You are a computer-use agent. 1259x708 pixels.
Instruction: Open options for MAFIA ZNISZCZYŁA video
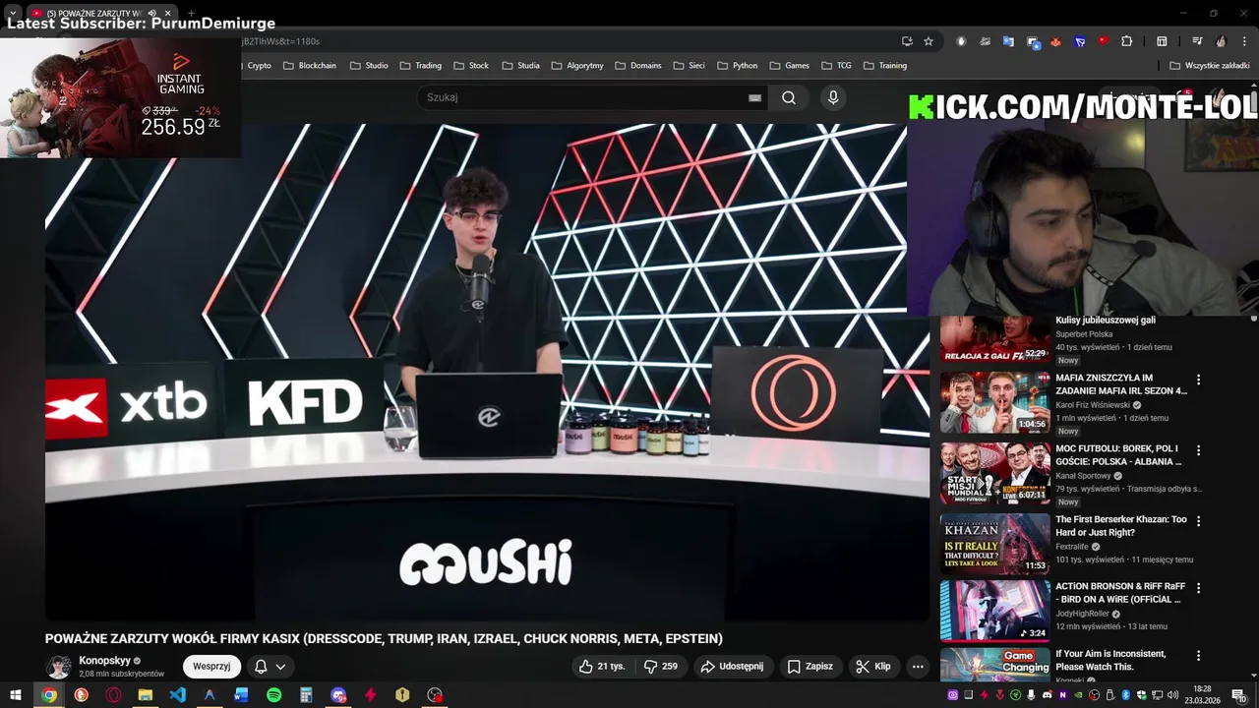1198,380
